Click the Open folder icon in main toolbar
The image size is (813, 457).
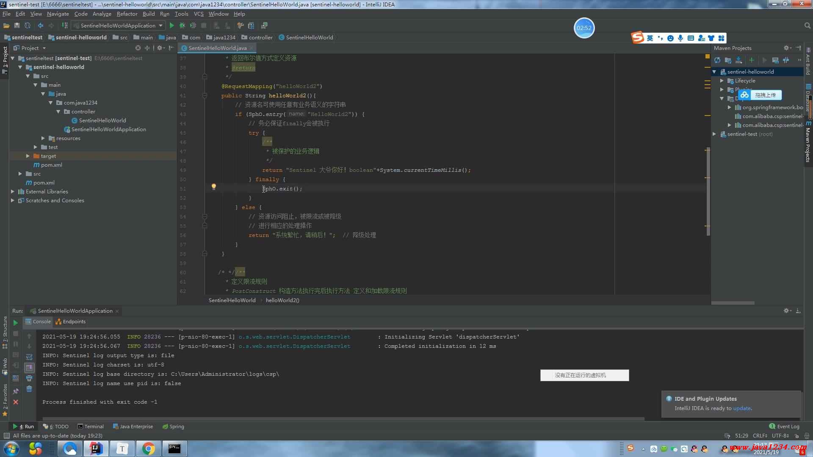(6, 25)
